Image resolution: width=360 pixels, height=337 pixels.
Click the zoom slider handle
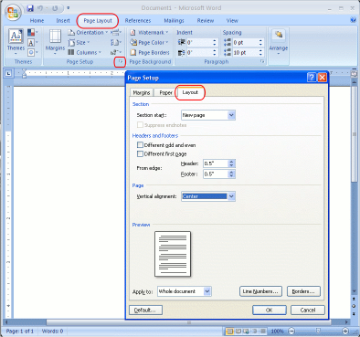coord(318,331)
